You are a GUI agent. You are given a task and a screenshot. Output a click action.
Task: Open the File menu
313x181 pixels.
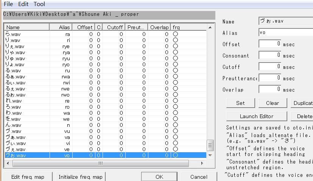coord(8,4)
